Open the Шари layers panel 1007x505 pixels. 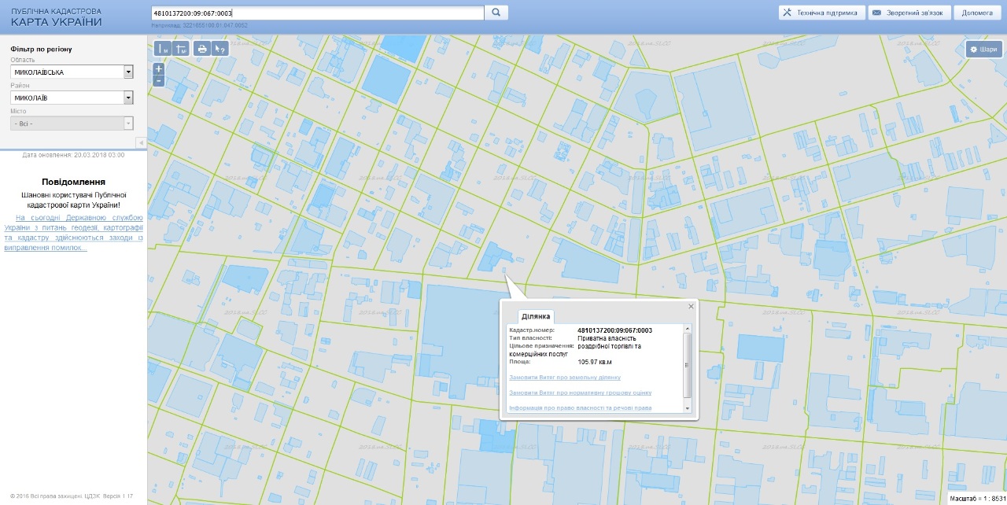click(x=984, y=50)
